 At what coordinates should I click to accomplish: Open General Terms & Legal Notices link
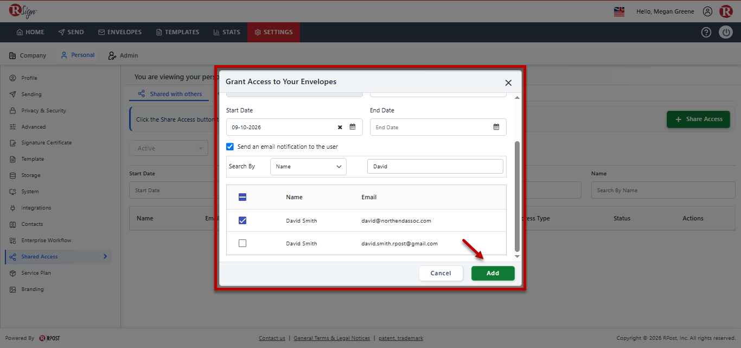(x=331, y=338)
